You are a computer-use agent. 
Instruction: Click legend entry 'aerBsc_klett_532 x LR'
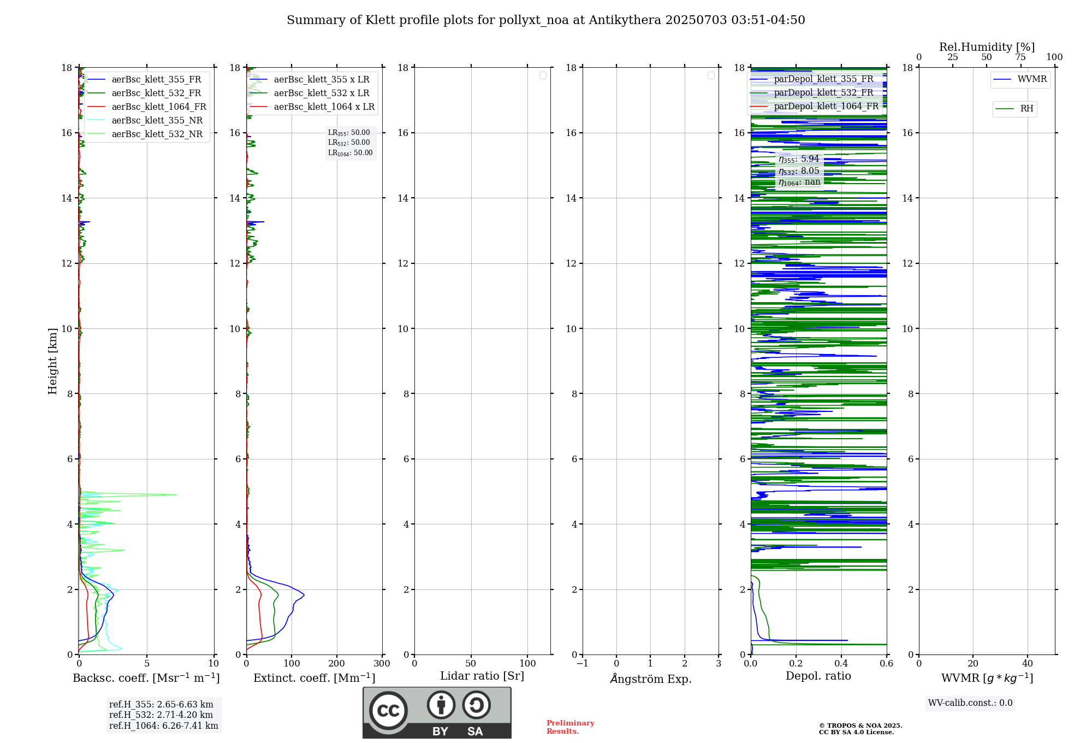[310, 93]
